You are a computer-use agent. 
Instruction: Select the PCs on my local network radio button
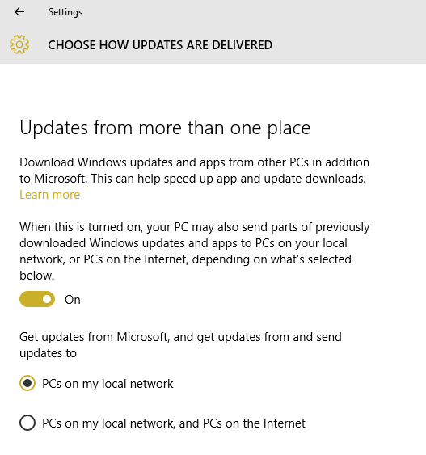27,383
